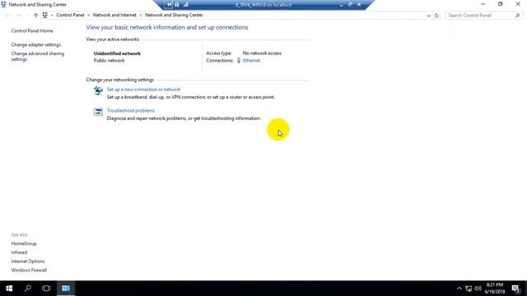Restore down the remote session connection bar
This screenshot has width=527, height=296.
click(350, 5)
